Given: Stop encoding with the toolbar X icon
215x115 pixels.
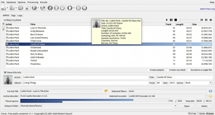Looking at the screenshot, I should tap(84, 8).
